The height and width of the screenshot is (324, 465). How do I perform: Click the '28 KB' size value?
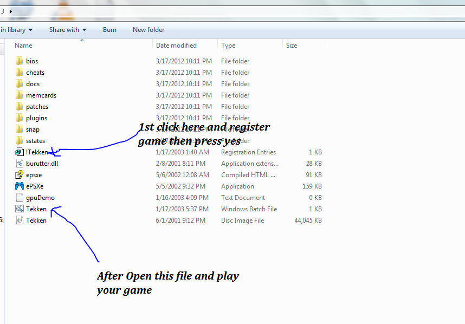[314, 163]
